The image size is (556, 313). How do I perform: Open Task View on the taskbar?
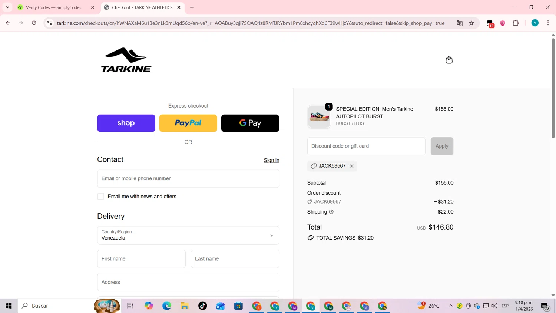click(x=130, y=306)
